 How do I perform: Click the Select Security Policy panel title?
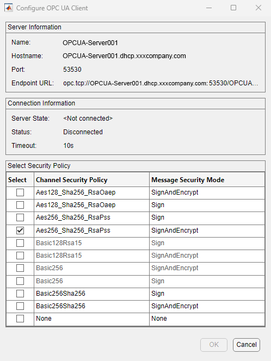coord(39,166)
